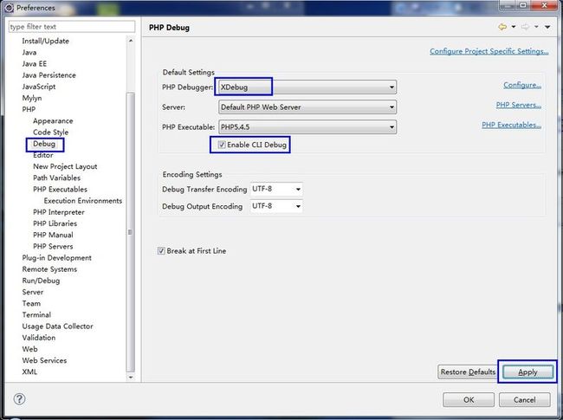The height and width of the screenshot is (420, 563).
Task: Click the tree scrollbar up arrow
Action: 131,41
